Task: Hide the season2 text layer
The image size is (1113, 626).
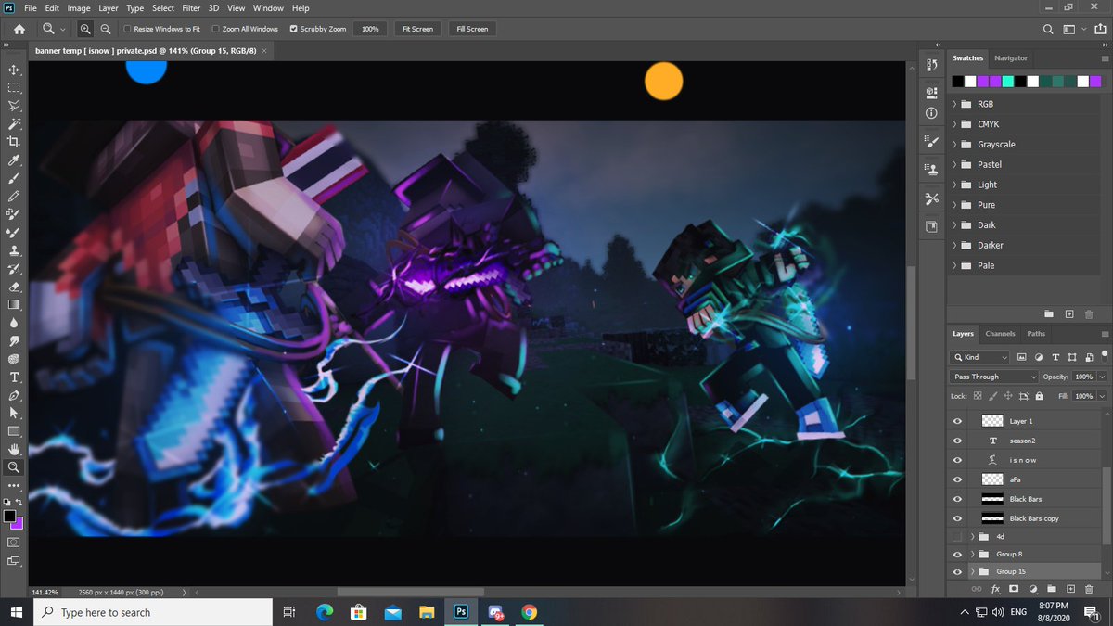Action: 958,441
